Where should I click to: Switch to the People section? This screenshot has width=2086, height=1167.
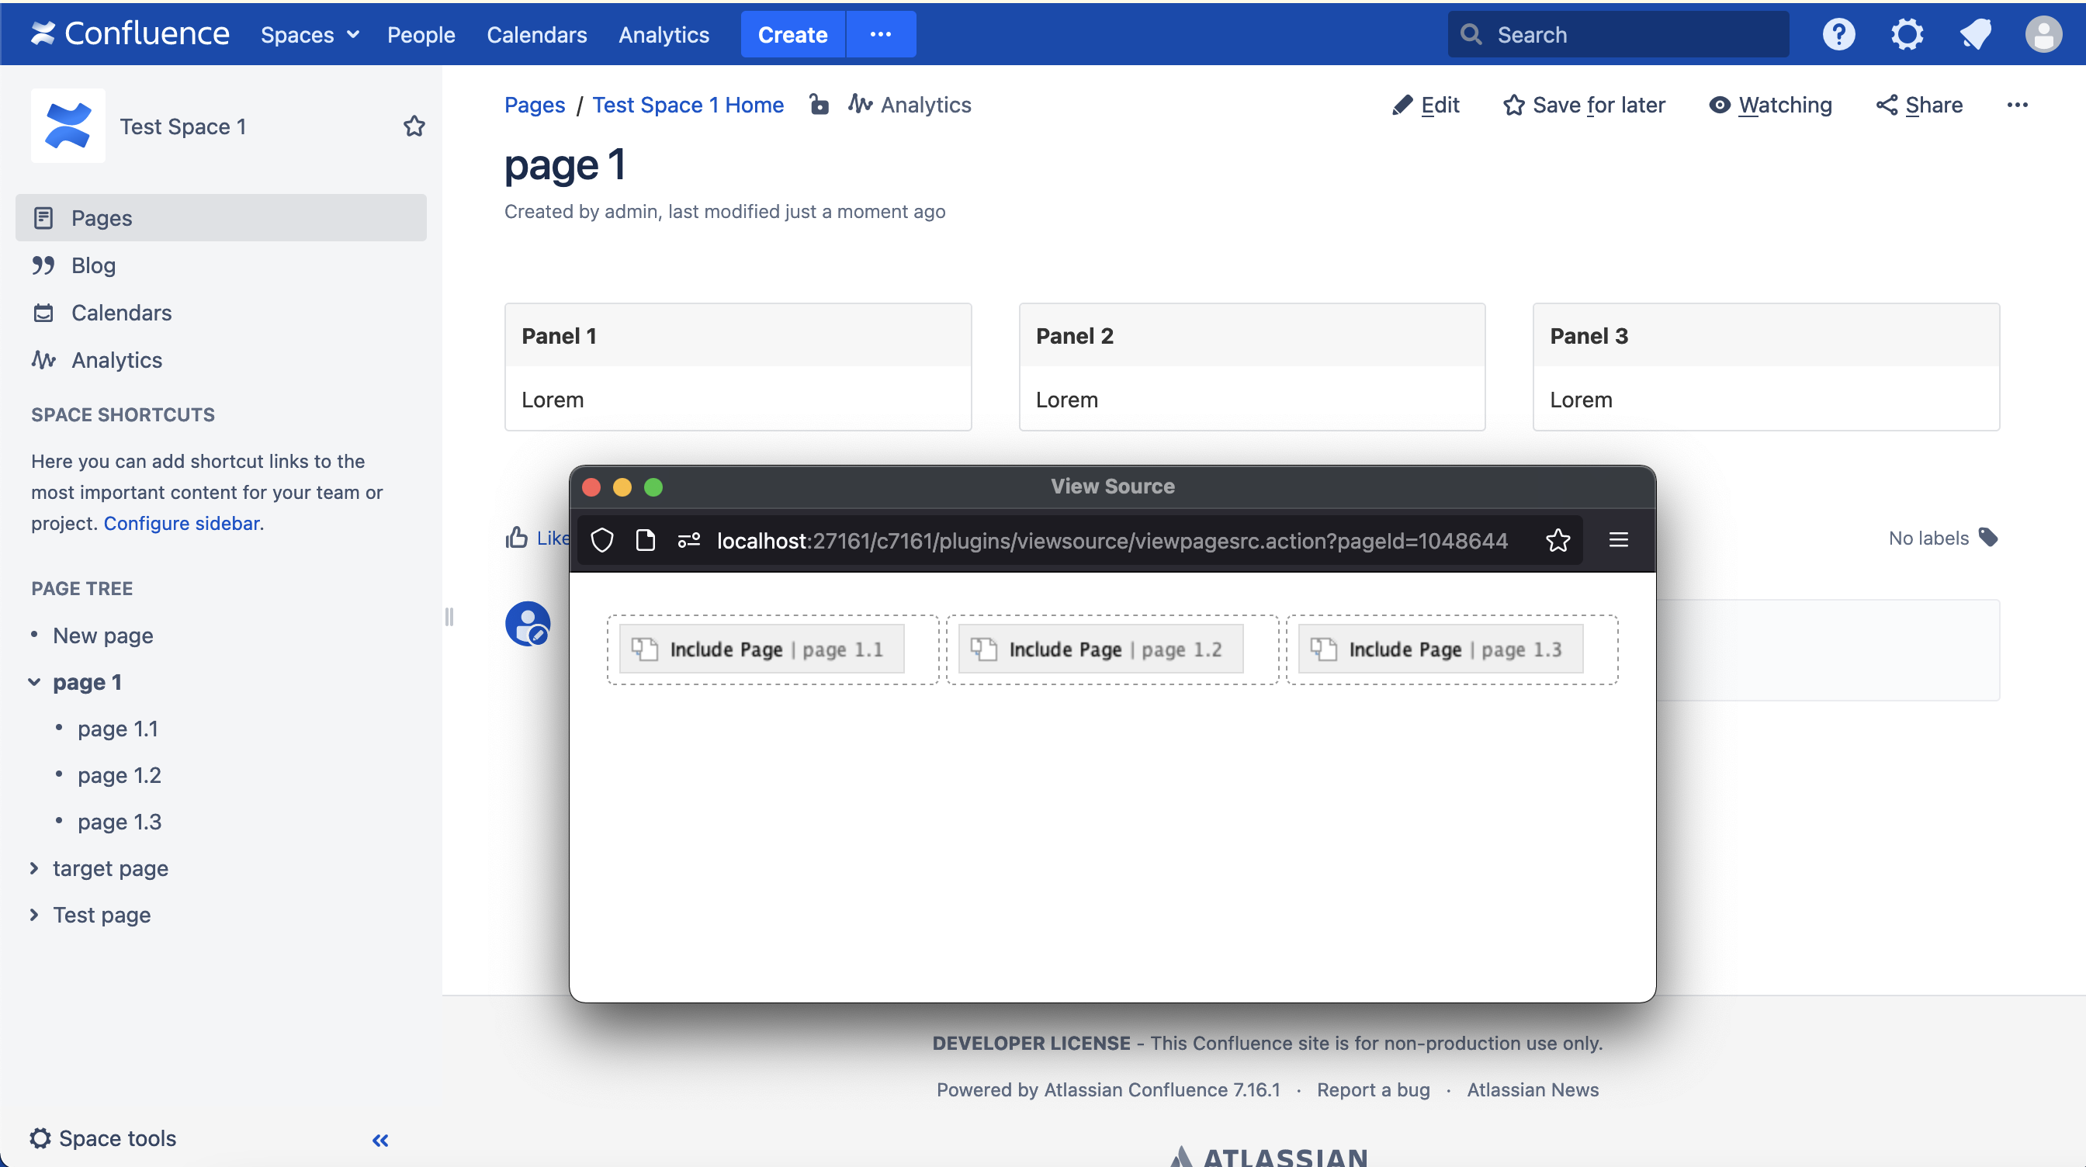pyautogui.click(x=421, y=34)
